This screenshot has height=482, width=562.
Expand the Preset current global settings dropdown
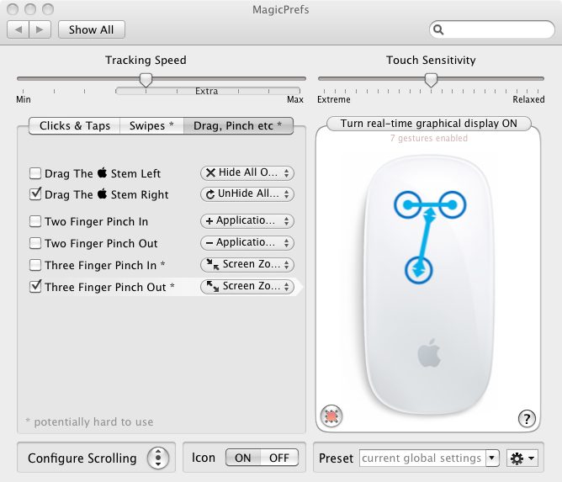(492, 458)
